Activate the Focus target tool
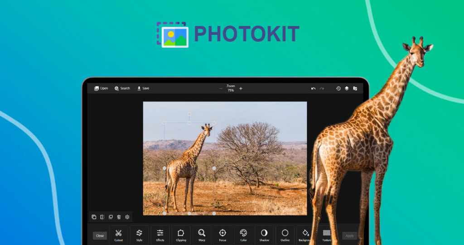This screenshot has height=245, width=464. pos(222,234)
